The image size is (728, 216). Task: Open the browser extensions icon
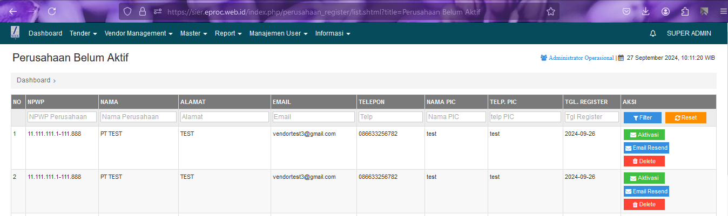pyautogui.click(x=685, y=11)
